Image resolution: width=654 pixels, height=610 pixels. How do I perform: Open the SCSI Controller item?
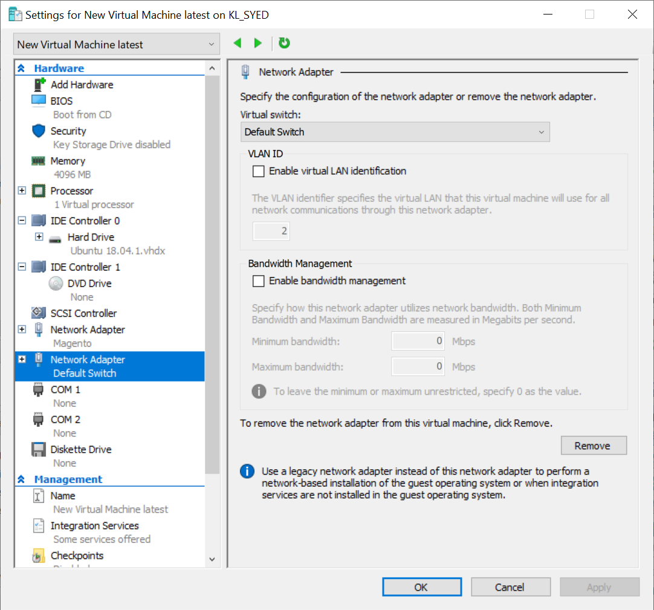click(x=83, y=313)
